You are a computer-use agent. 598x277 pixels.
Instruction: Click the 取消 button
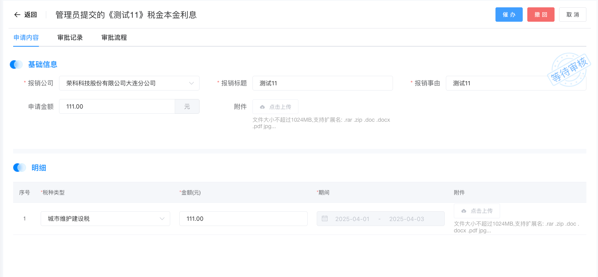click(x=572, y=15)
